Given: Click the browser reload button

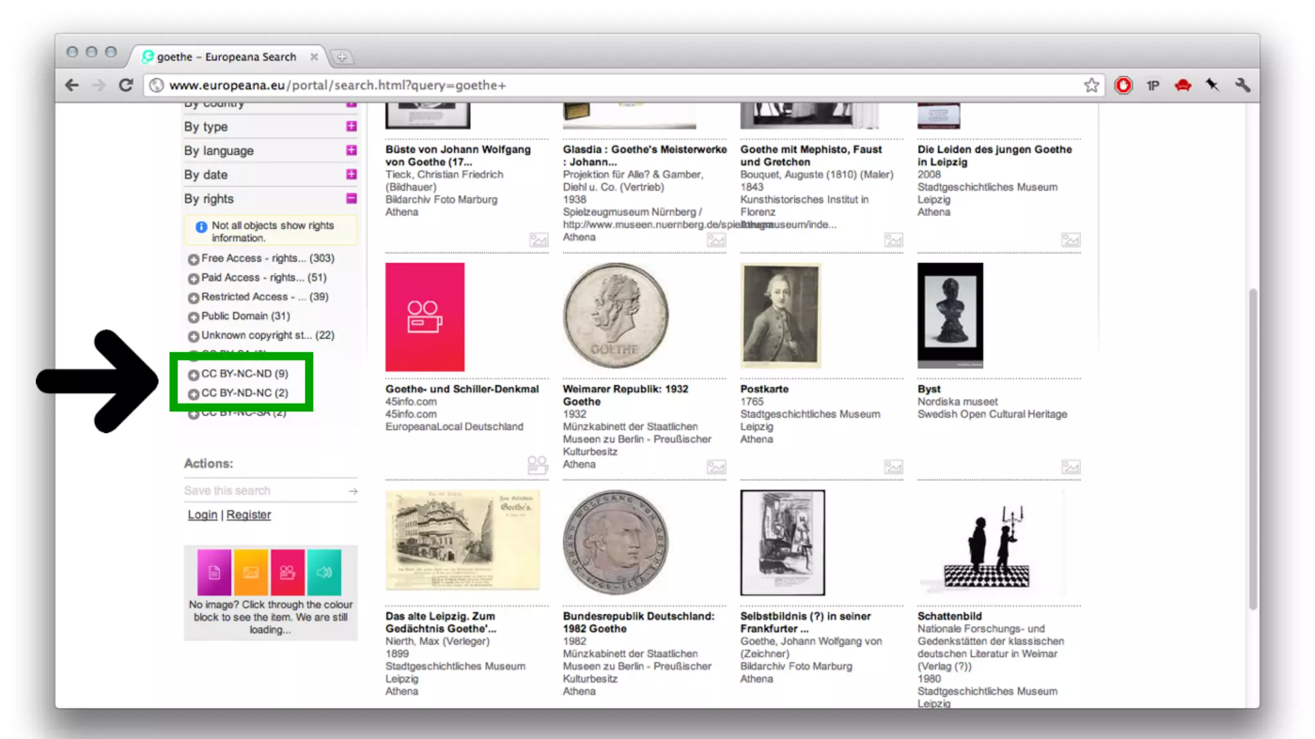Looking at the screenshot, I should point(126,85).
